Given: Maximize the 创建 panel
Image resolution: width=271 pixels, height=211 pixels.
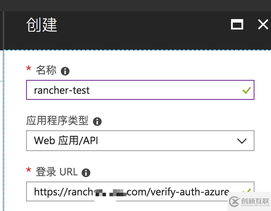Looking at the screenshot, I should point(237,24).
